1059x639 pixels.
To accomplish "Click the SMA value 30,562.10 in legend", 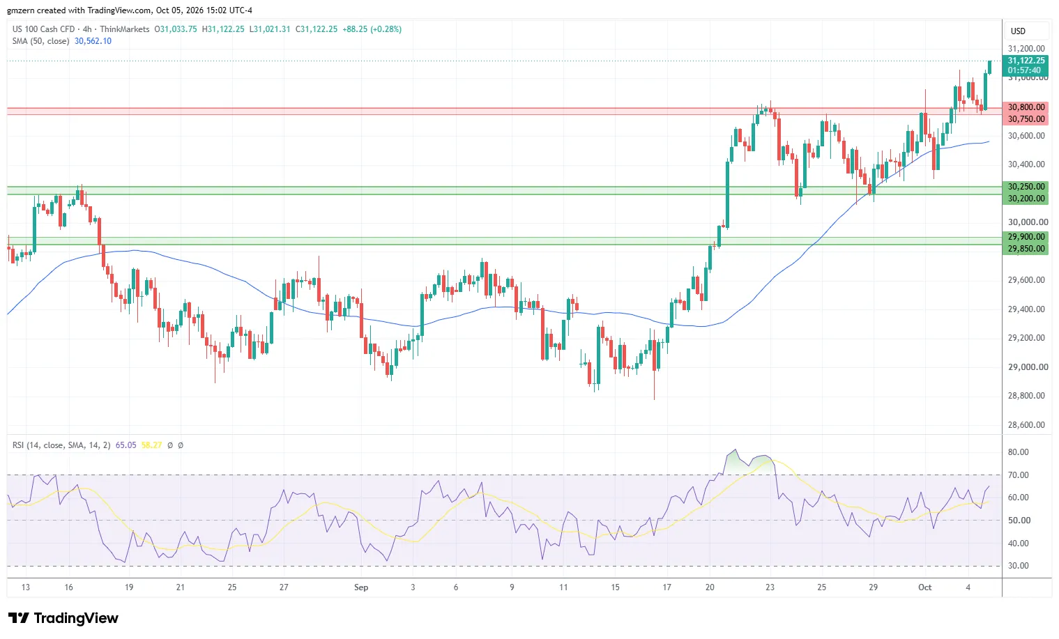I will point(93,41).
